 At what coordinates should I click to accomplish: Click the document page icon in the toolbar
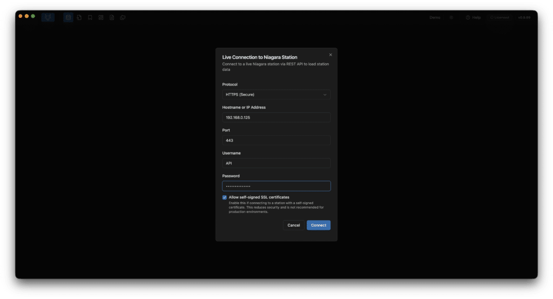112,17
